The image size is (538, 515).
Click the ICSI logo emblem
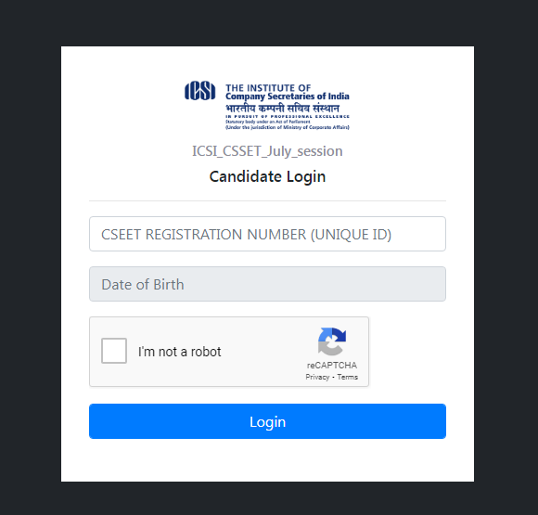pos(200,91)
